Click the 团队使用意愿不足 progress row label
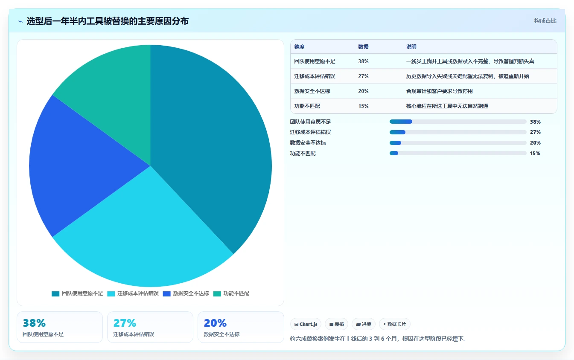The height and width of the screenshot is (360, 574). (311, 122)
